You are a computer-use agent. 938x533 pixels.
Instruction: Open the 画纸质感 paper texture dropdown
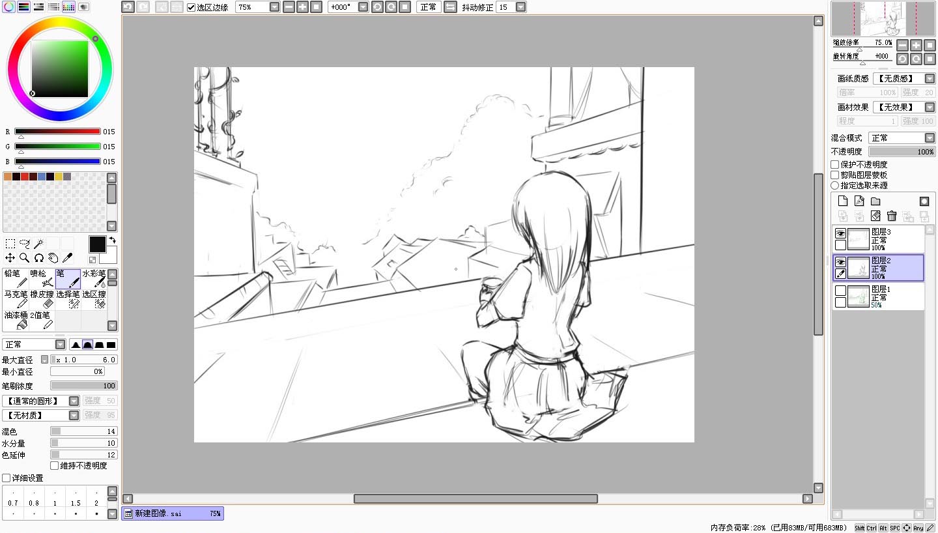click(x=930, y=79)
